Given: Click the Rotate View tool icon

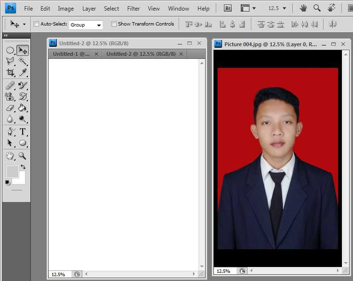Looking at the screenshot, I should click(331, 8).
